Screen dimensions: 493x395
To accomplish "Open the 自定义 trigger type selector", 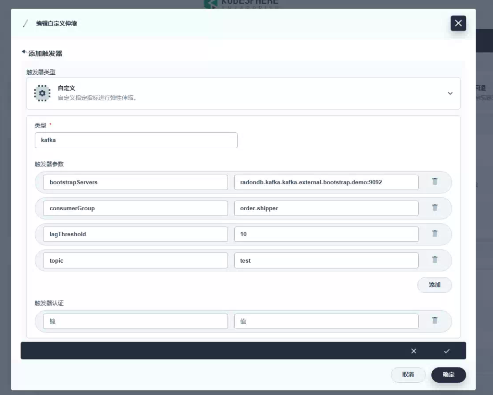I will 243,94.
